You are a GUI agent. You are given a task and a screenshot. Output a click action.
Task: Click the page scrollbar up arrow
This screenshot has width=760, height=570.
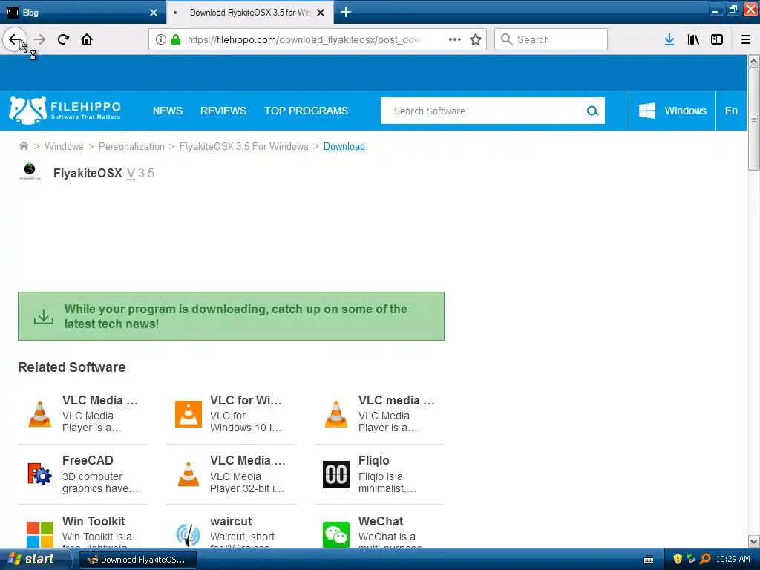point(753,62)
